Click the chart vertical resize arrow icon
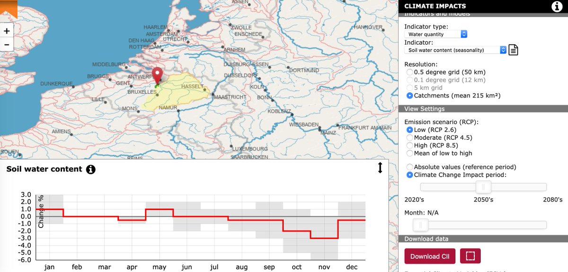 click(x=380, y=168)
